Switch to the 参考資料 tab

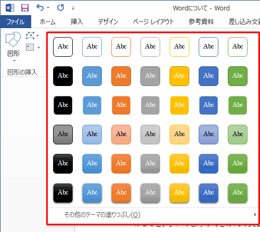pos(201,22)
